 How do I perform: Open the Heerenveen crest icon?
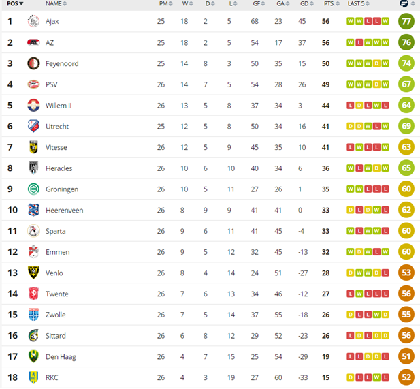(33, 210)
